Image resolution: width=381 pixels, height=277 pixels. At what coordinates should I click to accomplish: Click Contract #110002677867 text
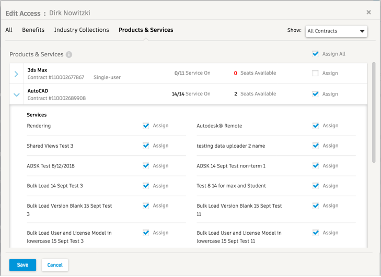(x=55, y=77)
